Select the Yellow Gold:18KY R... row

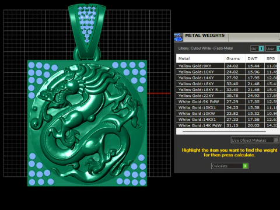[227, 90]
